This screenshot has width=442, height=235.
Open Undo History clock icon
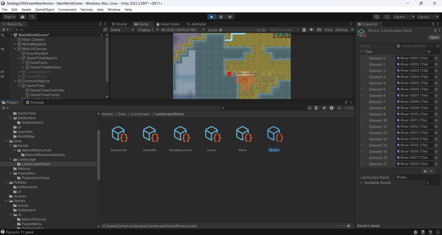point(376,17)
